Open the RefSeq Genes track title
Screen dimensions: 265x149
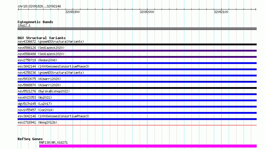[30, 139]
